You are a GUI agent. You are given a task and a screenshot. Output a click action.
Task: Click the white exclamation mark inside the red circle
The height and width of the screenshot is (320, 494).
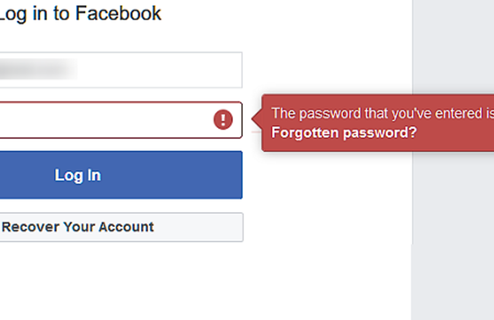(x=223, y=119)
